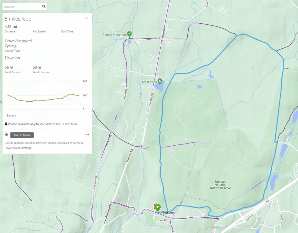
Task: Open the three-dot more options menu
Action: click(x=87, y=135)
